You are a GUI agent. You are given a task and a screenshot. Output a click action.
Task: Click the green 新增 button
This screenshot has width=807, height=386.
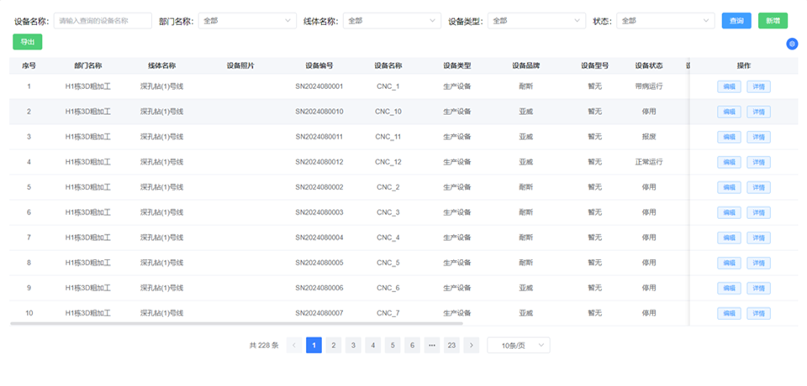pos(773,21)
